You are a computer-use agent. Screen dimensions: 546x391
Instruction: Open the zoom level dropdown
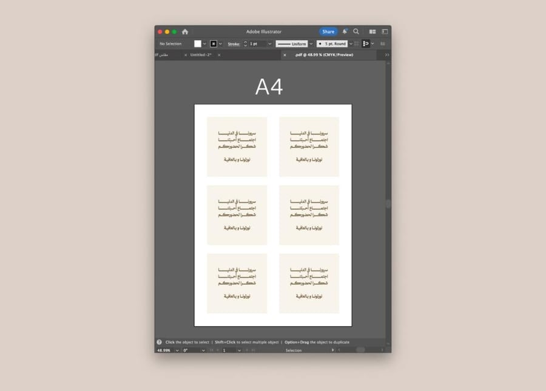[177, 350]
